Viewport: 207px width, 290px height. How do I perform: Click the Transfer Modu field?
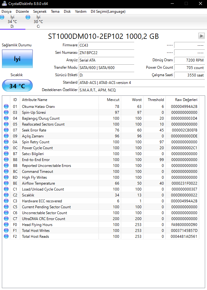(x=107, y=68)
